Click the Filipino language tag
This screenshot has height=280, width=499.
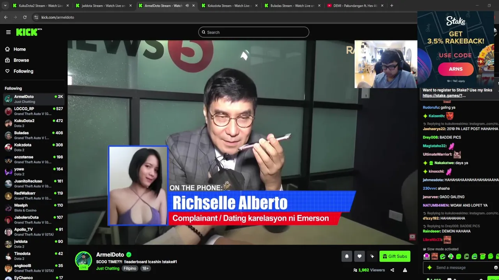pos(130,268)
